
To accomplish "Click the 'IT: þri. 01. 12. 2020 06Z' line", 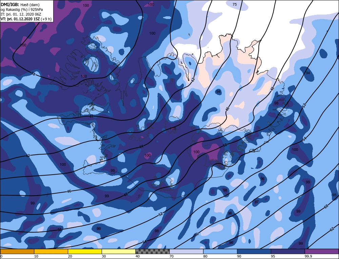I will (21, 14).
